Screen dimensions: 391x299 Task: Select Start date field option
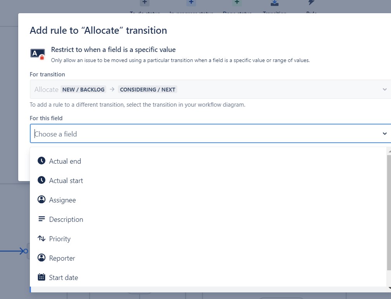pos(208,278)
